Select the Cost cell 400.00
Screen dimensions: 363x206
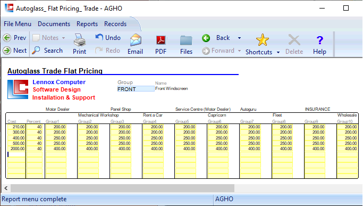click(x=16, y=138)
